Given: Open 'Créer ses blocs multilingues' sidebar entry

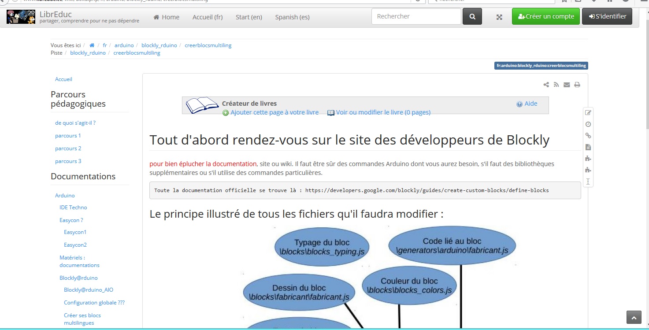Looking at the screenshot, I should pos(82,319).
